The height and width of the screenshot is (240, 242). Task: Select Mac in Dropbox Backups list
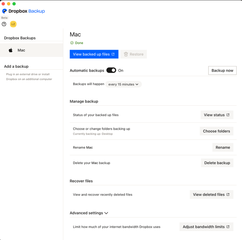(x=21, y=50)
